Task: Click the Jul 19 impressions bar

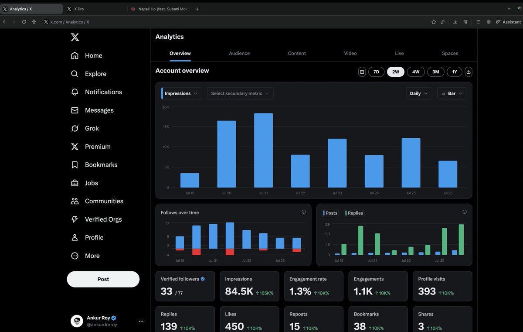Action: point(190,180)
